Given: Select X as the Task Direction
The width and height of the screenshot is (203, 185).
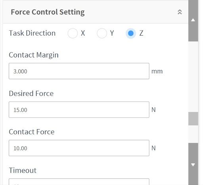Looking at the screenshot, I should click(x=73, y=33).
